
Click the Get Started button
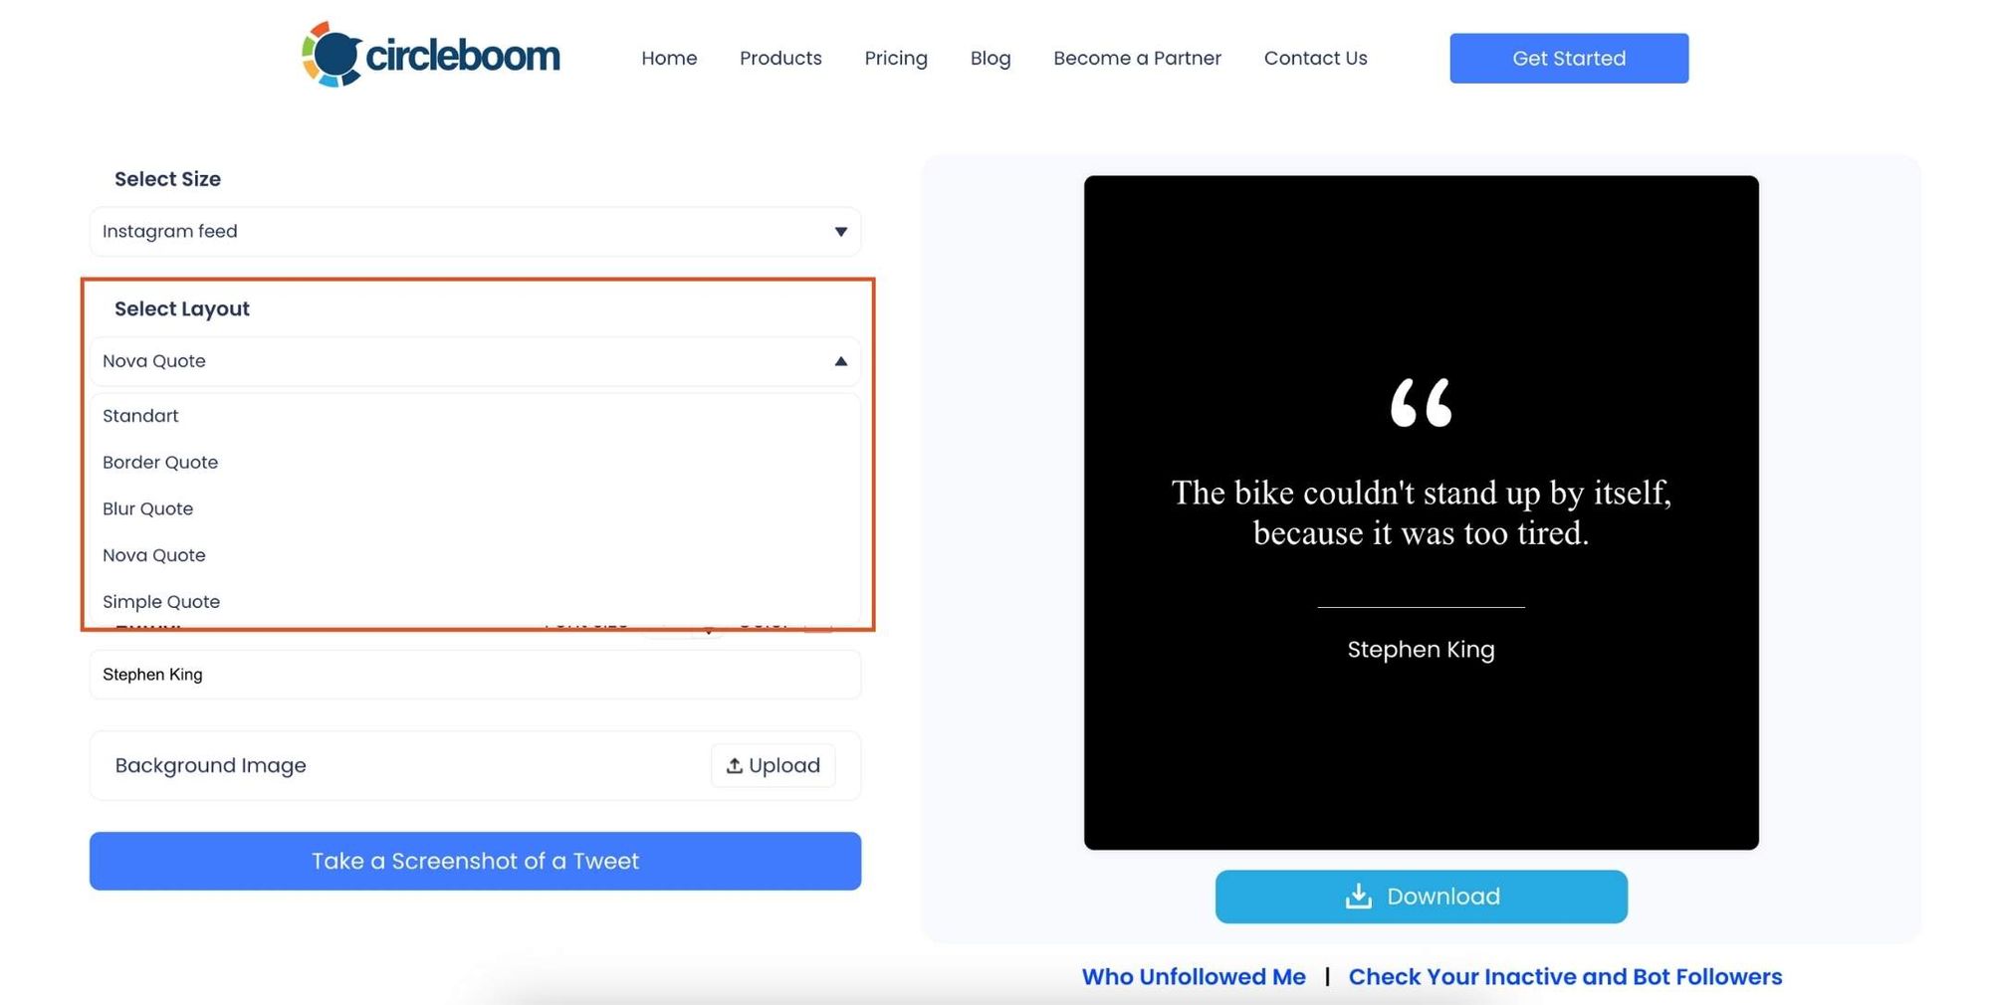pyautogui.click(x=1568, y=58)
